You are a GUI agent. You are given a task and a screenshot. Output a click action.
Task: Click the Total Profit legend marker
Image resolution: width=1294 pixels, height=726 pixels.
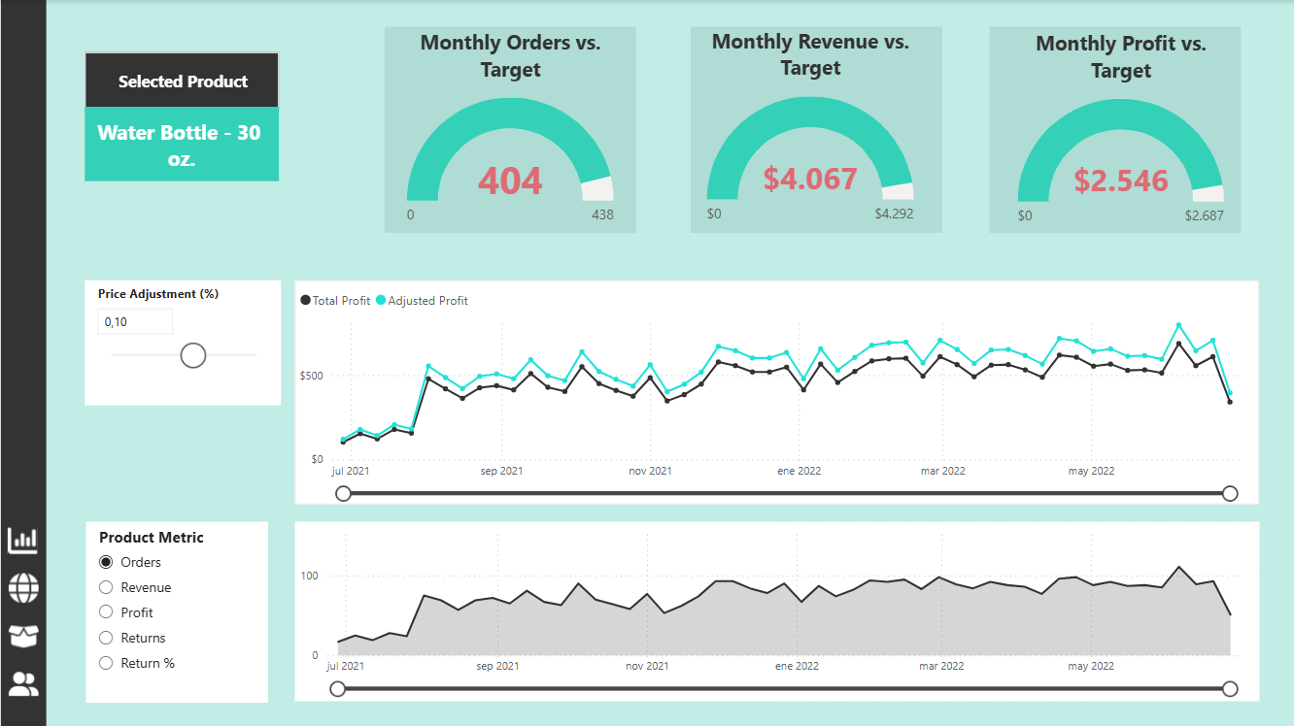pyautogui.click(x=306, y=301)
